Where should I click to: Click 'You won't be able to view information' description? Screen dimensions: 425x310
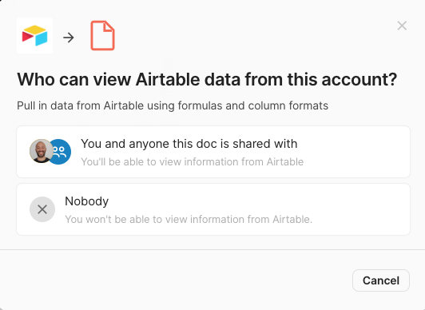coord(189,219)
